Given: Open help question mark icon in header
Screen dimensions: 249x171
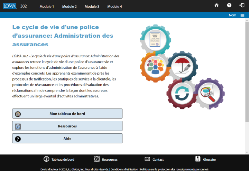Looking at the screenshot, I should (229, 5).
